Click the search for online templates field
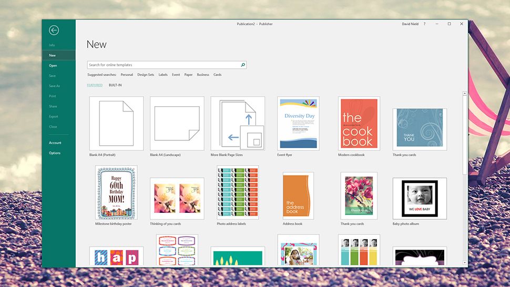Screen dimensions: 510x287 point(163,65)
